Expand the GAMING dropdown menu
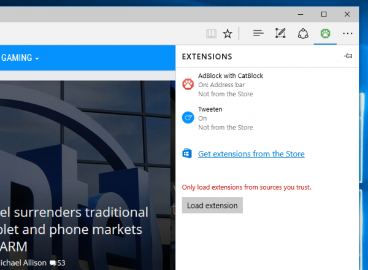 pyautogui.click(x=20, y=58)
